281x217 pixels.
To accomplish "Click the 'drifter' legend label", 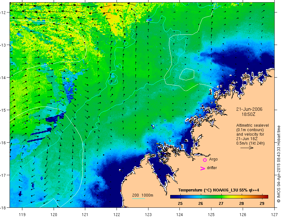I will coord(212,168).
